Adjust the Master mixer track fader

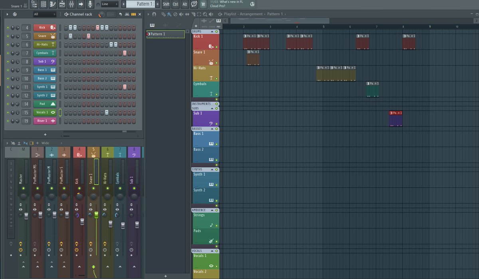point(26,216)
